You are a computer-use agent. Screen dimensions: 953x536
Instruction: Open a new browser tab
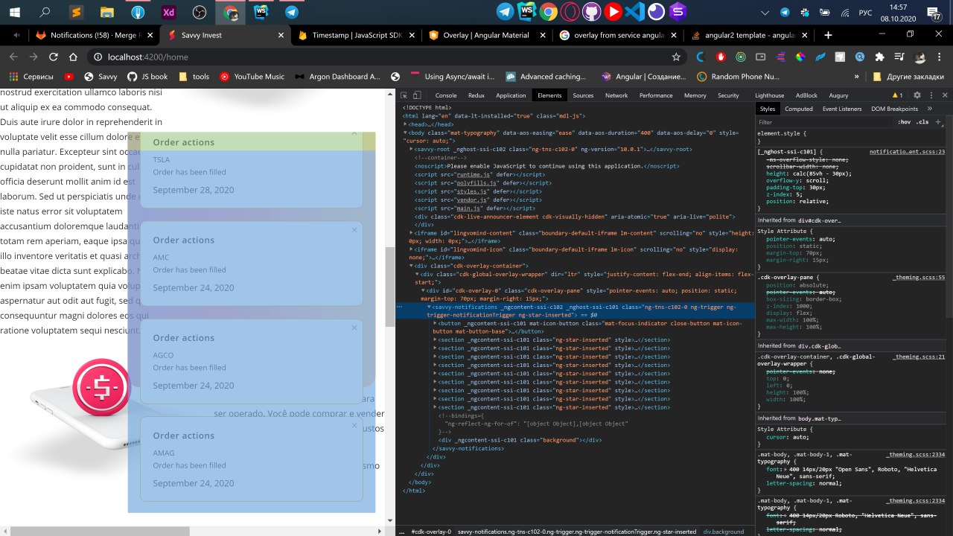click(828, 35)
